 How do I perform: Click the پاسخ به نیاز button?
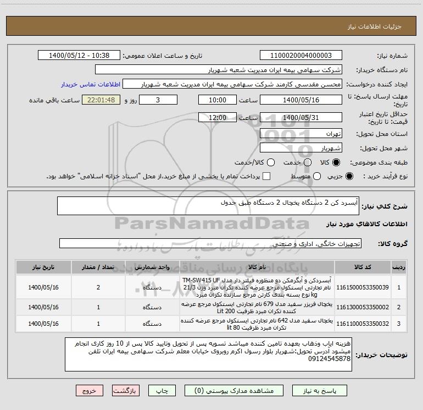coord(320,391)
